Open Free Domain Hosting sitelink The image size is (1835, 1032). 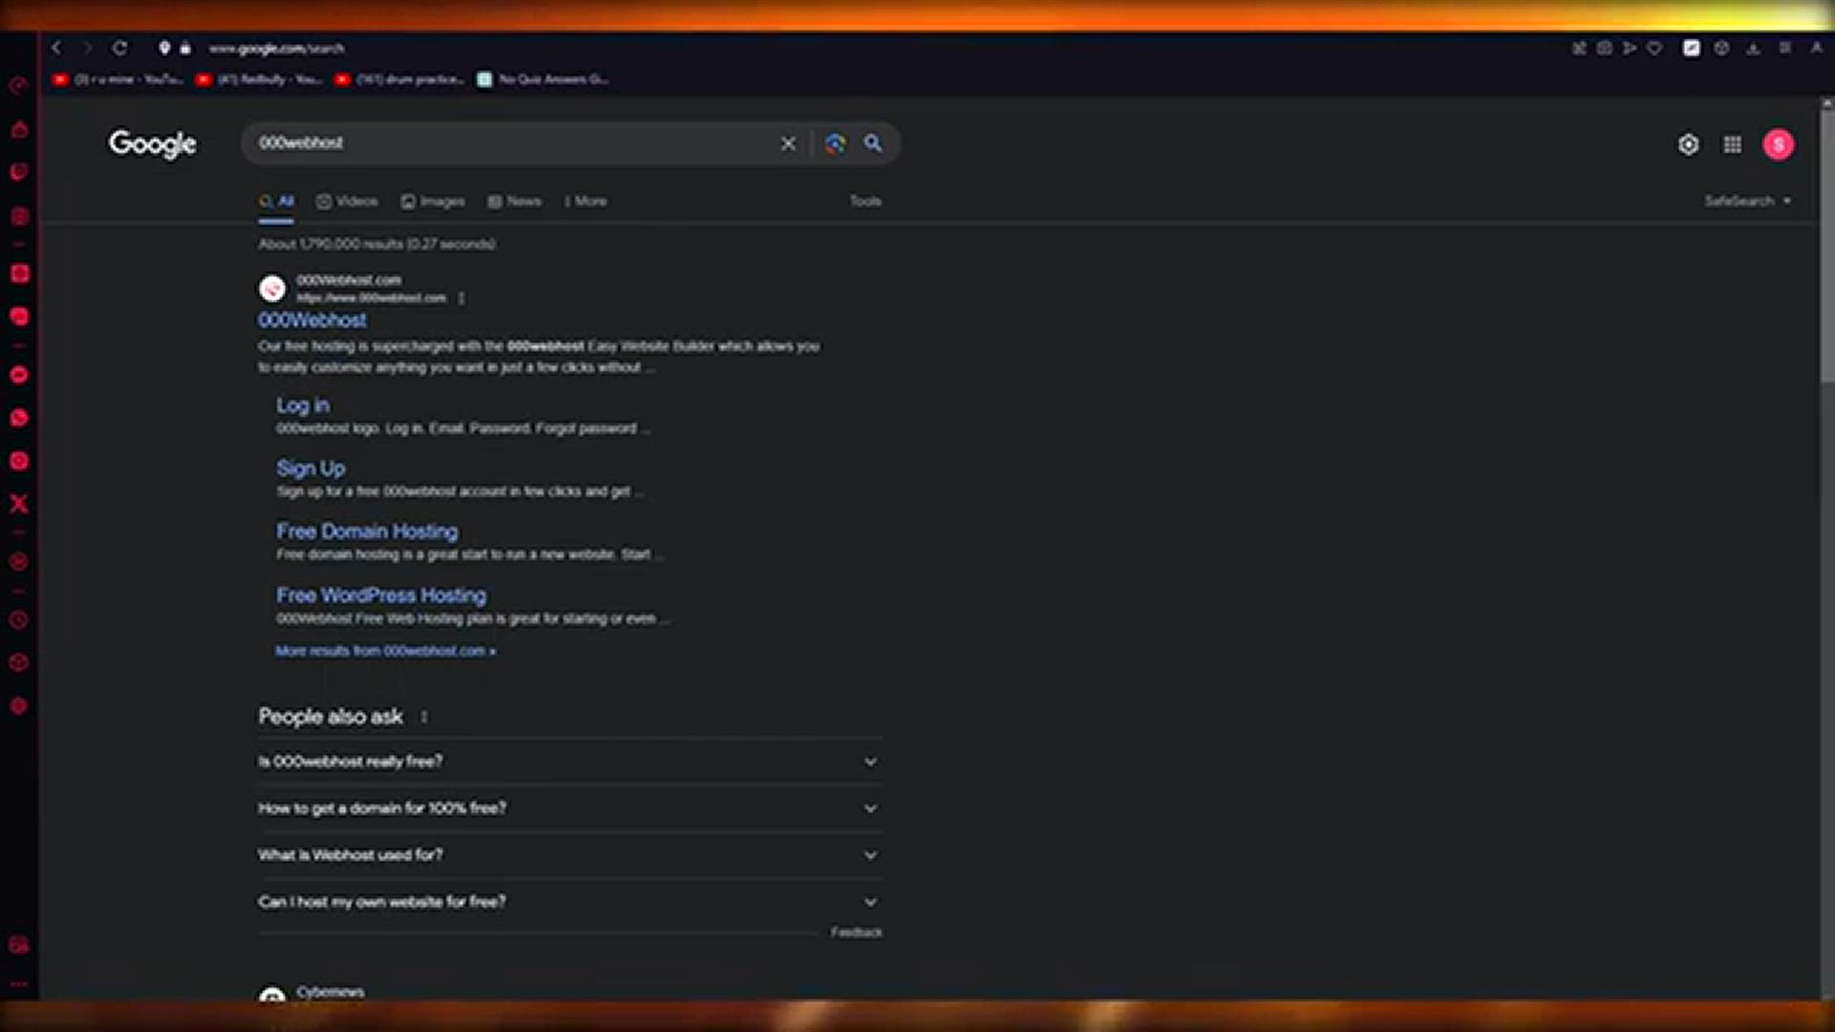(x=367, y=531)
